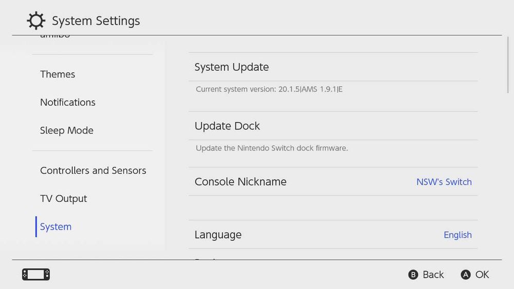Click the System Settings gear icon
The image size is (514, 289).
pos(36,21)
